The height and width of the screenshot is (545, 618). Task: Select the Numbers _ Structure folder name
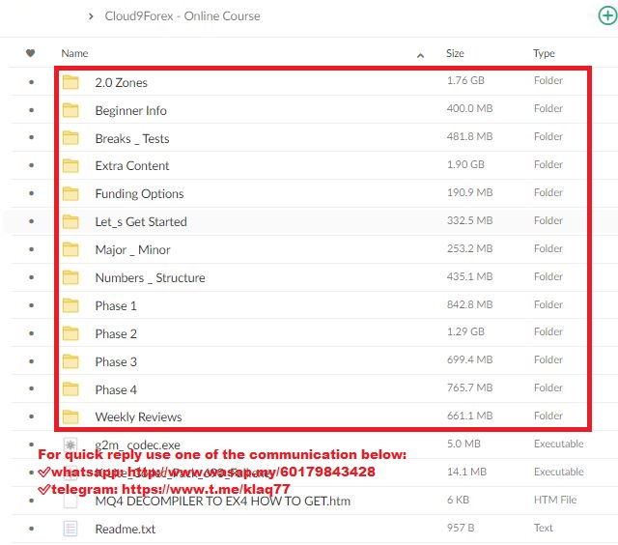[x=150, y=277]
